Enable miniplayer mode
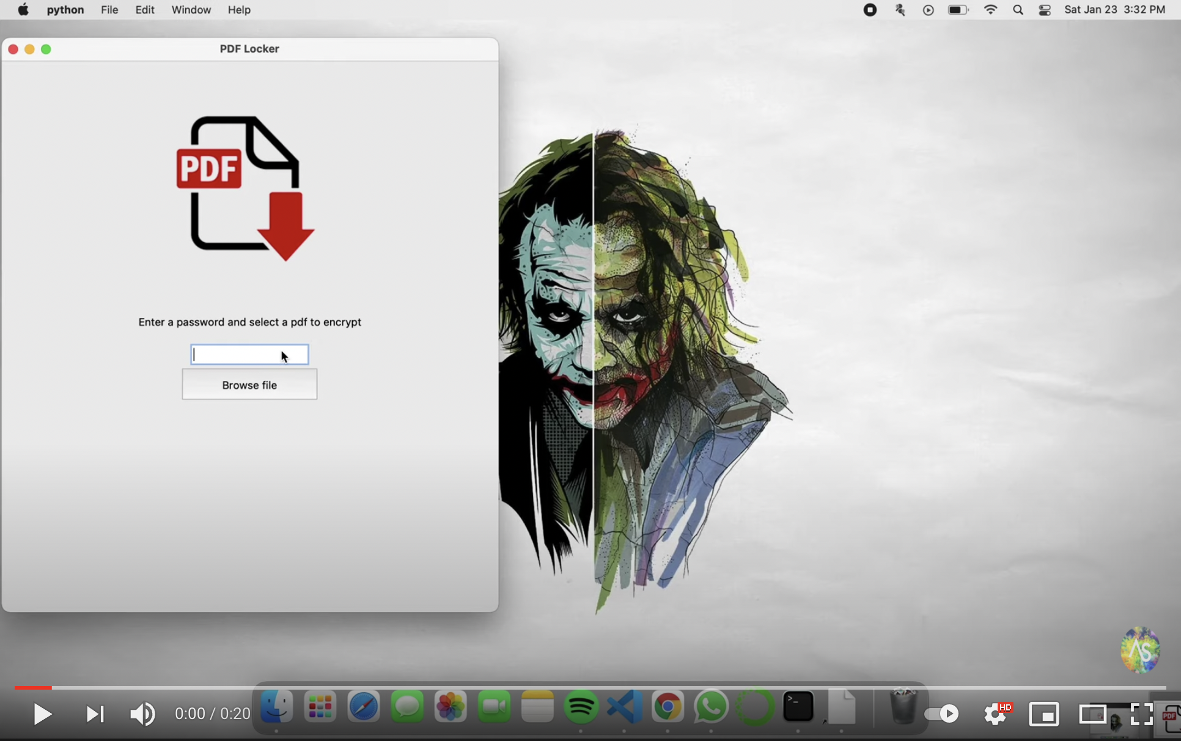This screenshot has width=1181, height=741. [1043, 713]
